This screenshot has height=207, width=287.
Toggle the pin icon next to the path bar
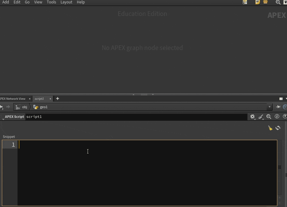(278, 107)
